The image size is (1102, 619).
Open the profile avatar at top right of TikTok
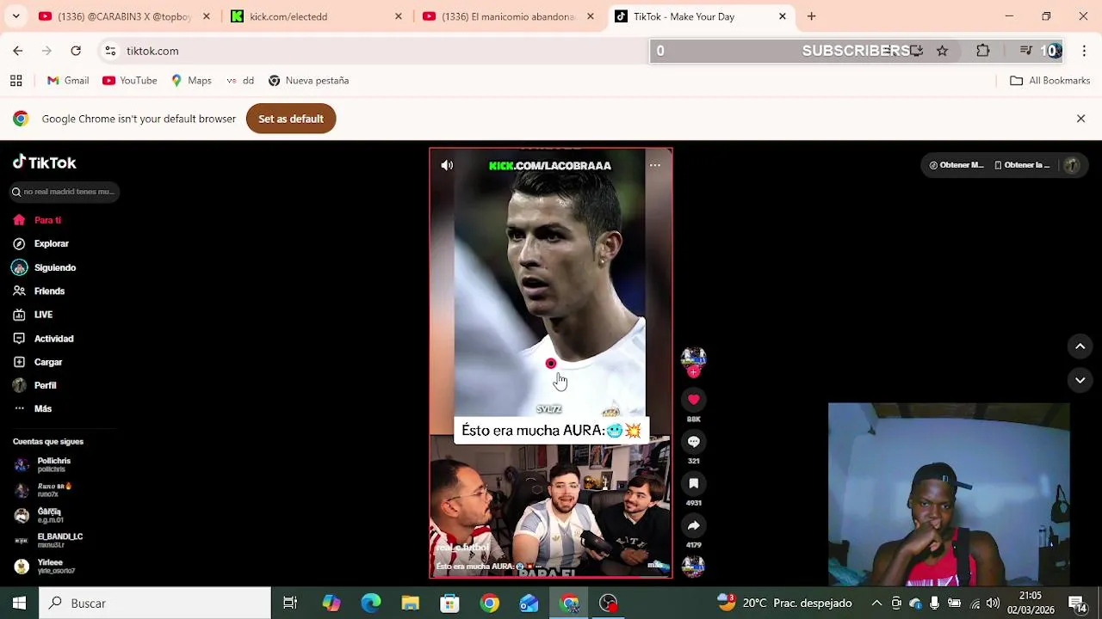coord(1071,165)
